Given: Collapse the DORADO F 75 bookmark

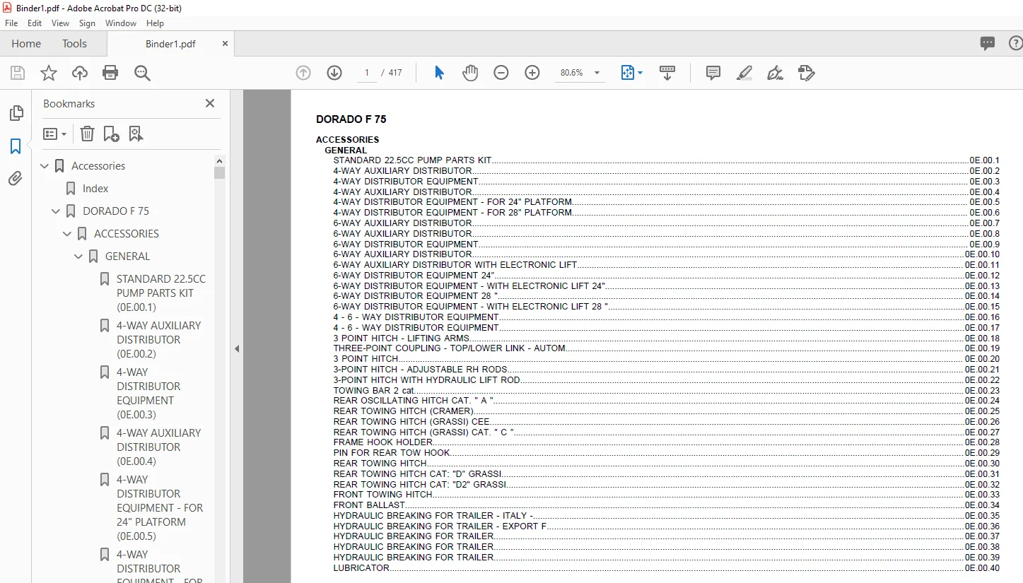Looking at the screenshot, I should click(x=57, y=211).
